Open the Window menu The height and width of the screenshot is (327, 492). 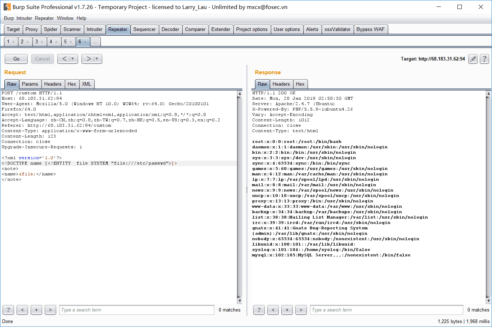(65, 18)
